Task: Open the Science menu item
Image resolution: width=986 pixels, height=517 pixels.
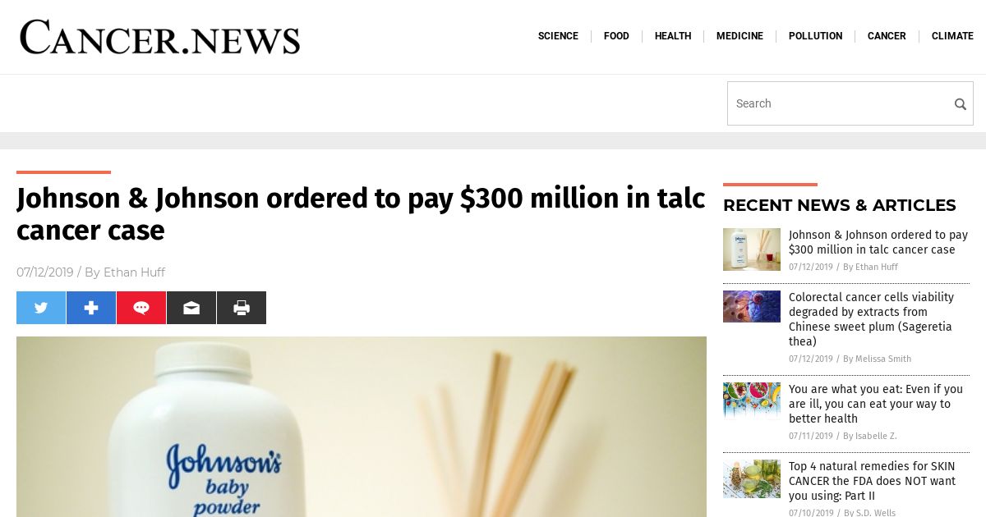Action: pyautogui.click(x=558, y=36)
